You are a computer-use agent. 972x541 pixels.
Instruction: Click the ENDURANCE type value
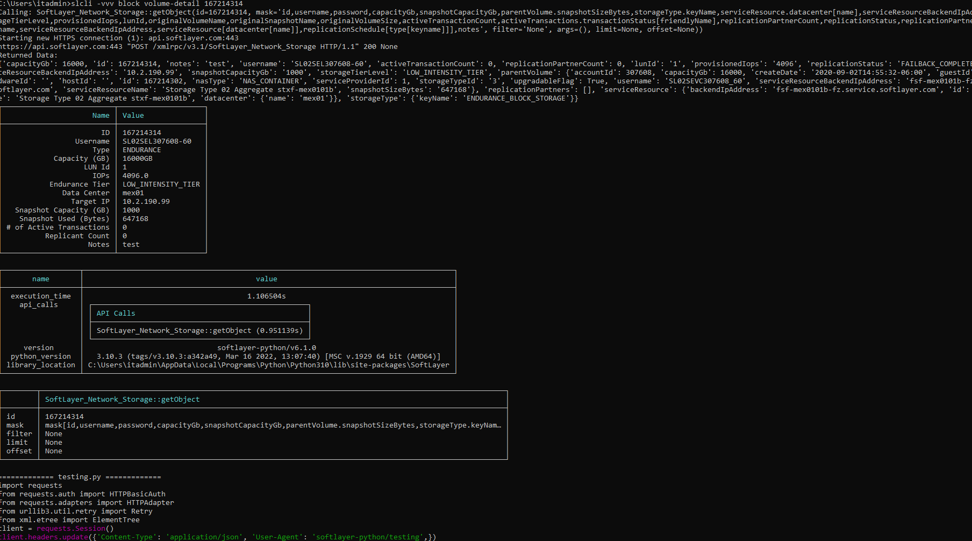[142, 150]
